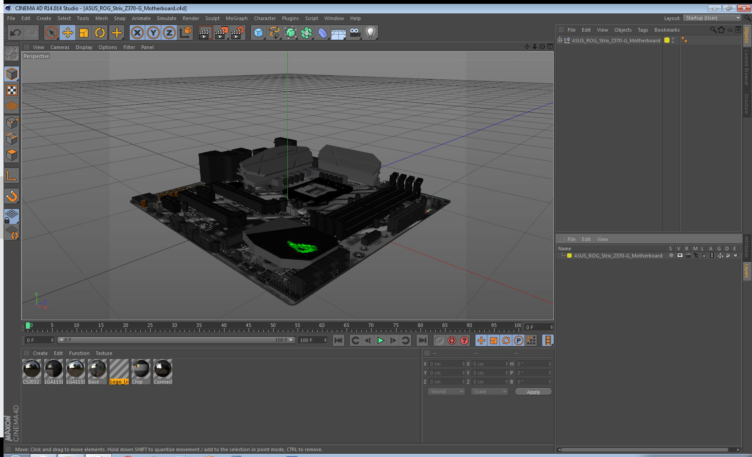Toggle the Enable Snap magnet icon
Screen dimensions: 752x457
coord(12,196)
